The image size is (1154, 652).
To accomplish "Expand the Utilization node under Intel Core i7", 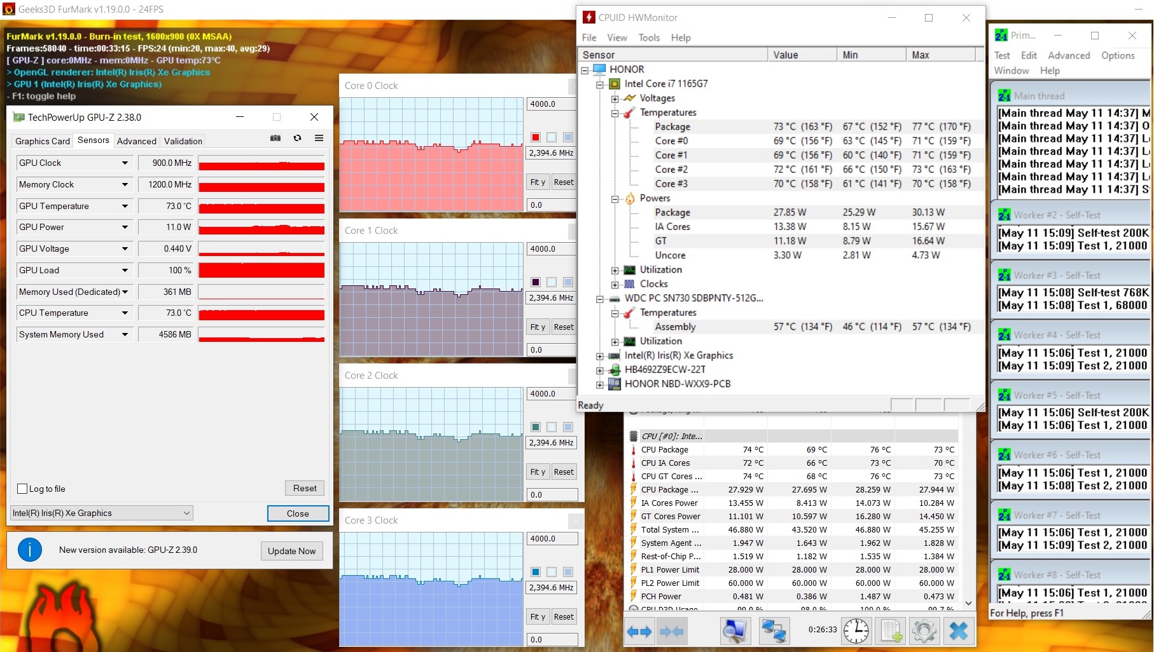I will [615, 270].
